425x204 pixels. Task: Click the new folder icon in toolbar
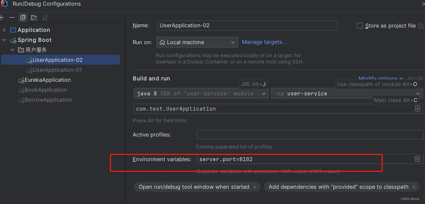[x=34, y=17]
